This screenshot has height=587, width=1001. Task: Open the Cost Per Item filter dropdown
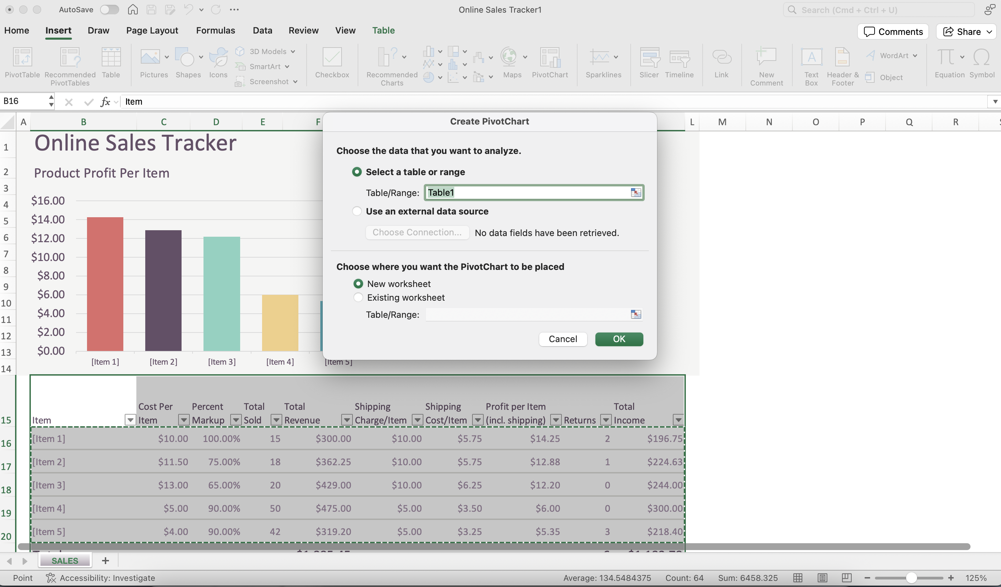click(x=184, y=420)
